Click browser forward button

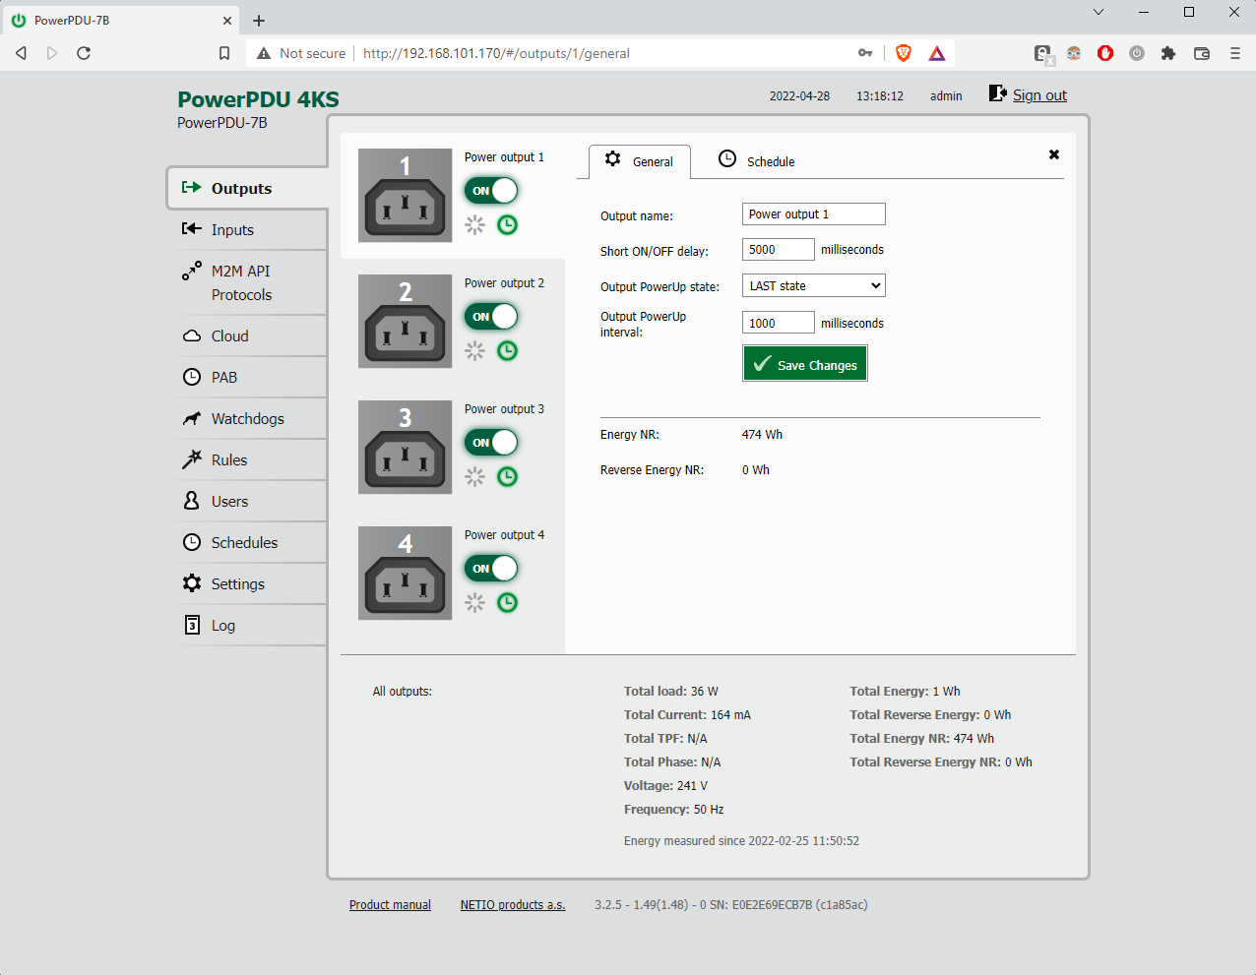52,53
